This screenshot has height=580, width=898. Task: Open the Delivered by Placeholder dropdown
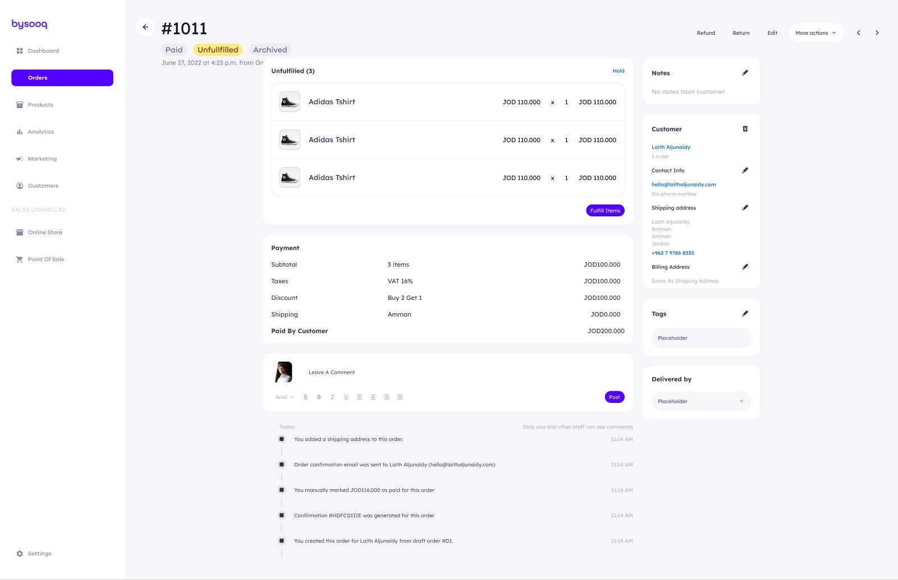701,401
